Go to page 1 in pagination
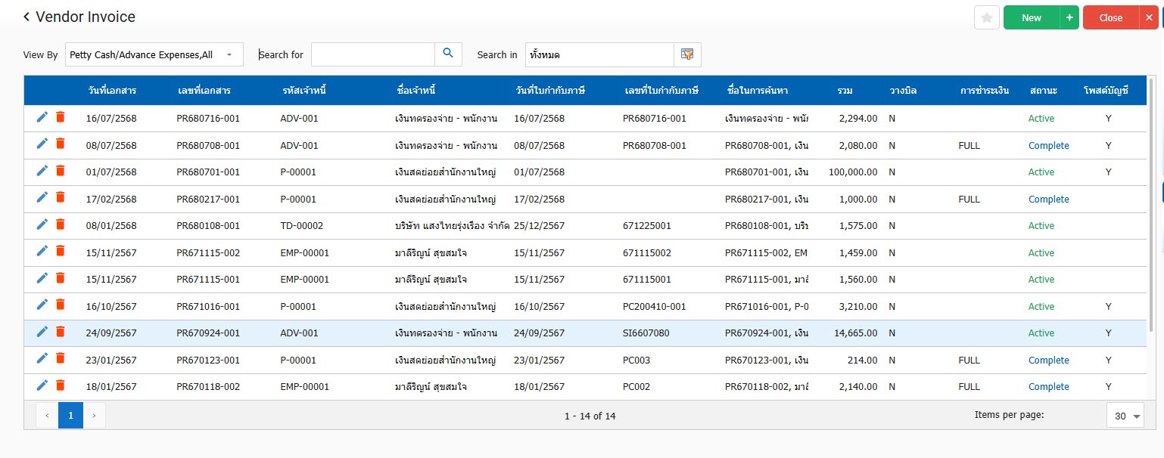 pyautogui.click(x=70, y=415)
